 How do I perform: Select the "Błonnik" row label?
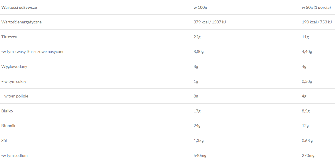tap(9, 126)
